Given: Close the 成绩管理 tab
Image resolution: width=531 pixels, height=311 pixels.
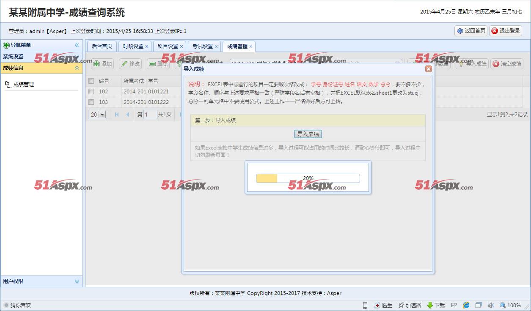Looking at the screenshot, I should pos(251,46).
